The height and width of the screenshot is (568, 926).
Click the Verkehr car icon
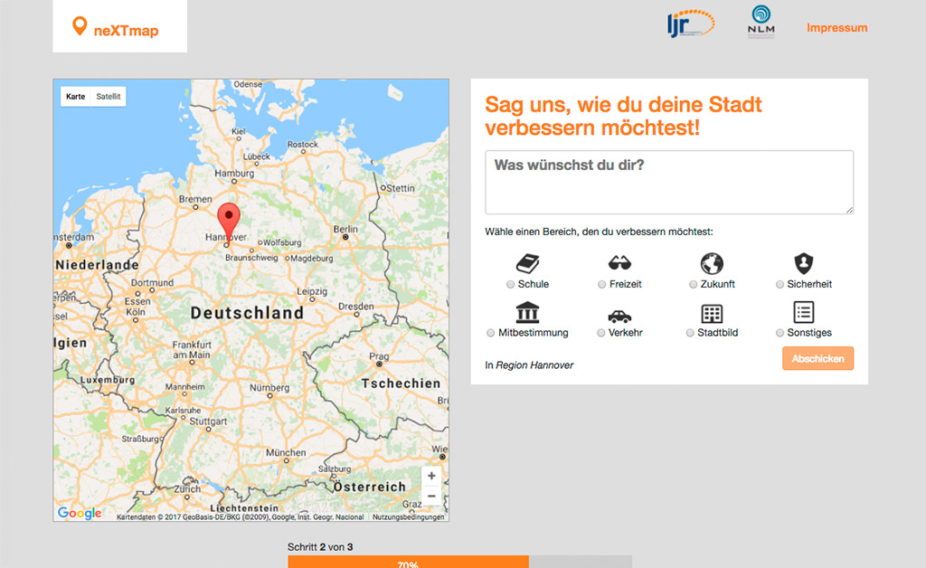619,316
